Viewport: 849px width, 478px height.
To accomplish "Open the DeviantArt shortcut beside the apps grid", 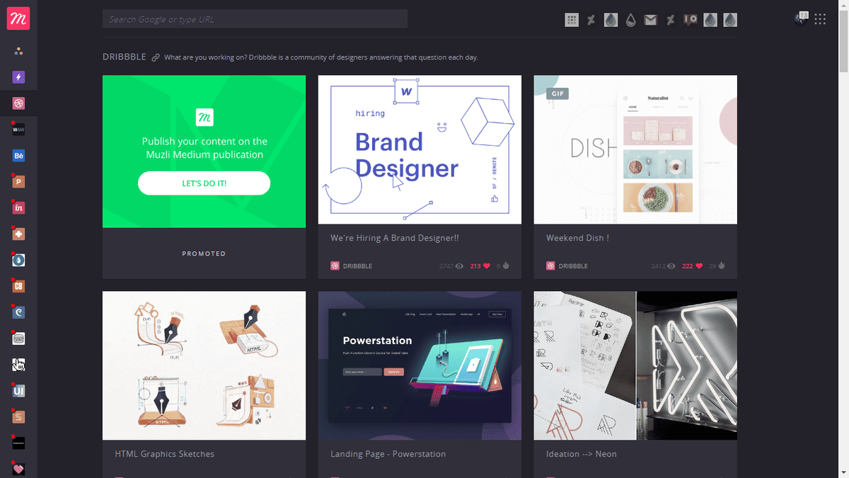I will (591, 20).
